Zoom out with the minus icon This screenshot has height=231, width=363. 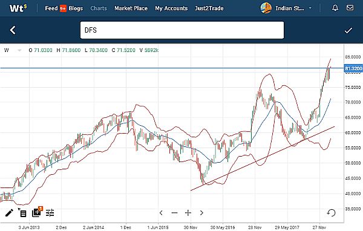pyautogui.click(x=175, y=213)
